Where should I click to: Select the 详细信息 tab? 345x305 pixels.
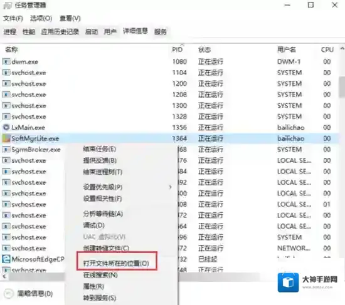coord(135,31)
